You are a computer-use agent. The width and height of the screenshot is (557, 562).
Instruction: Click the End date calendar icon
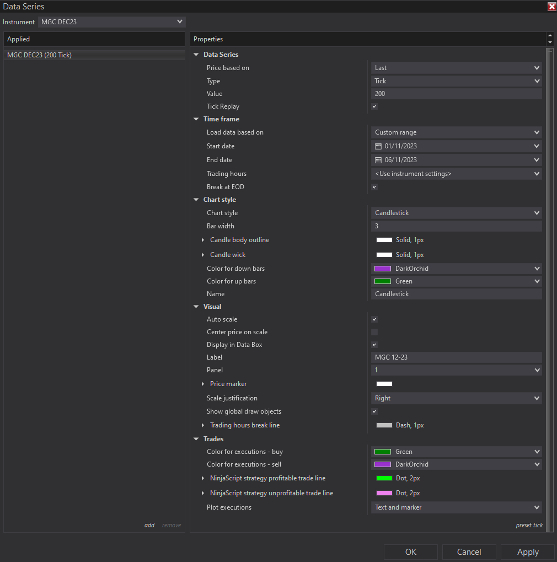click(378, 160)
